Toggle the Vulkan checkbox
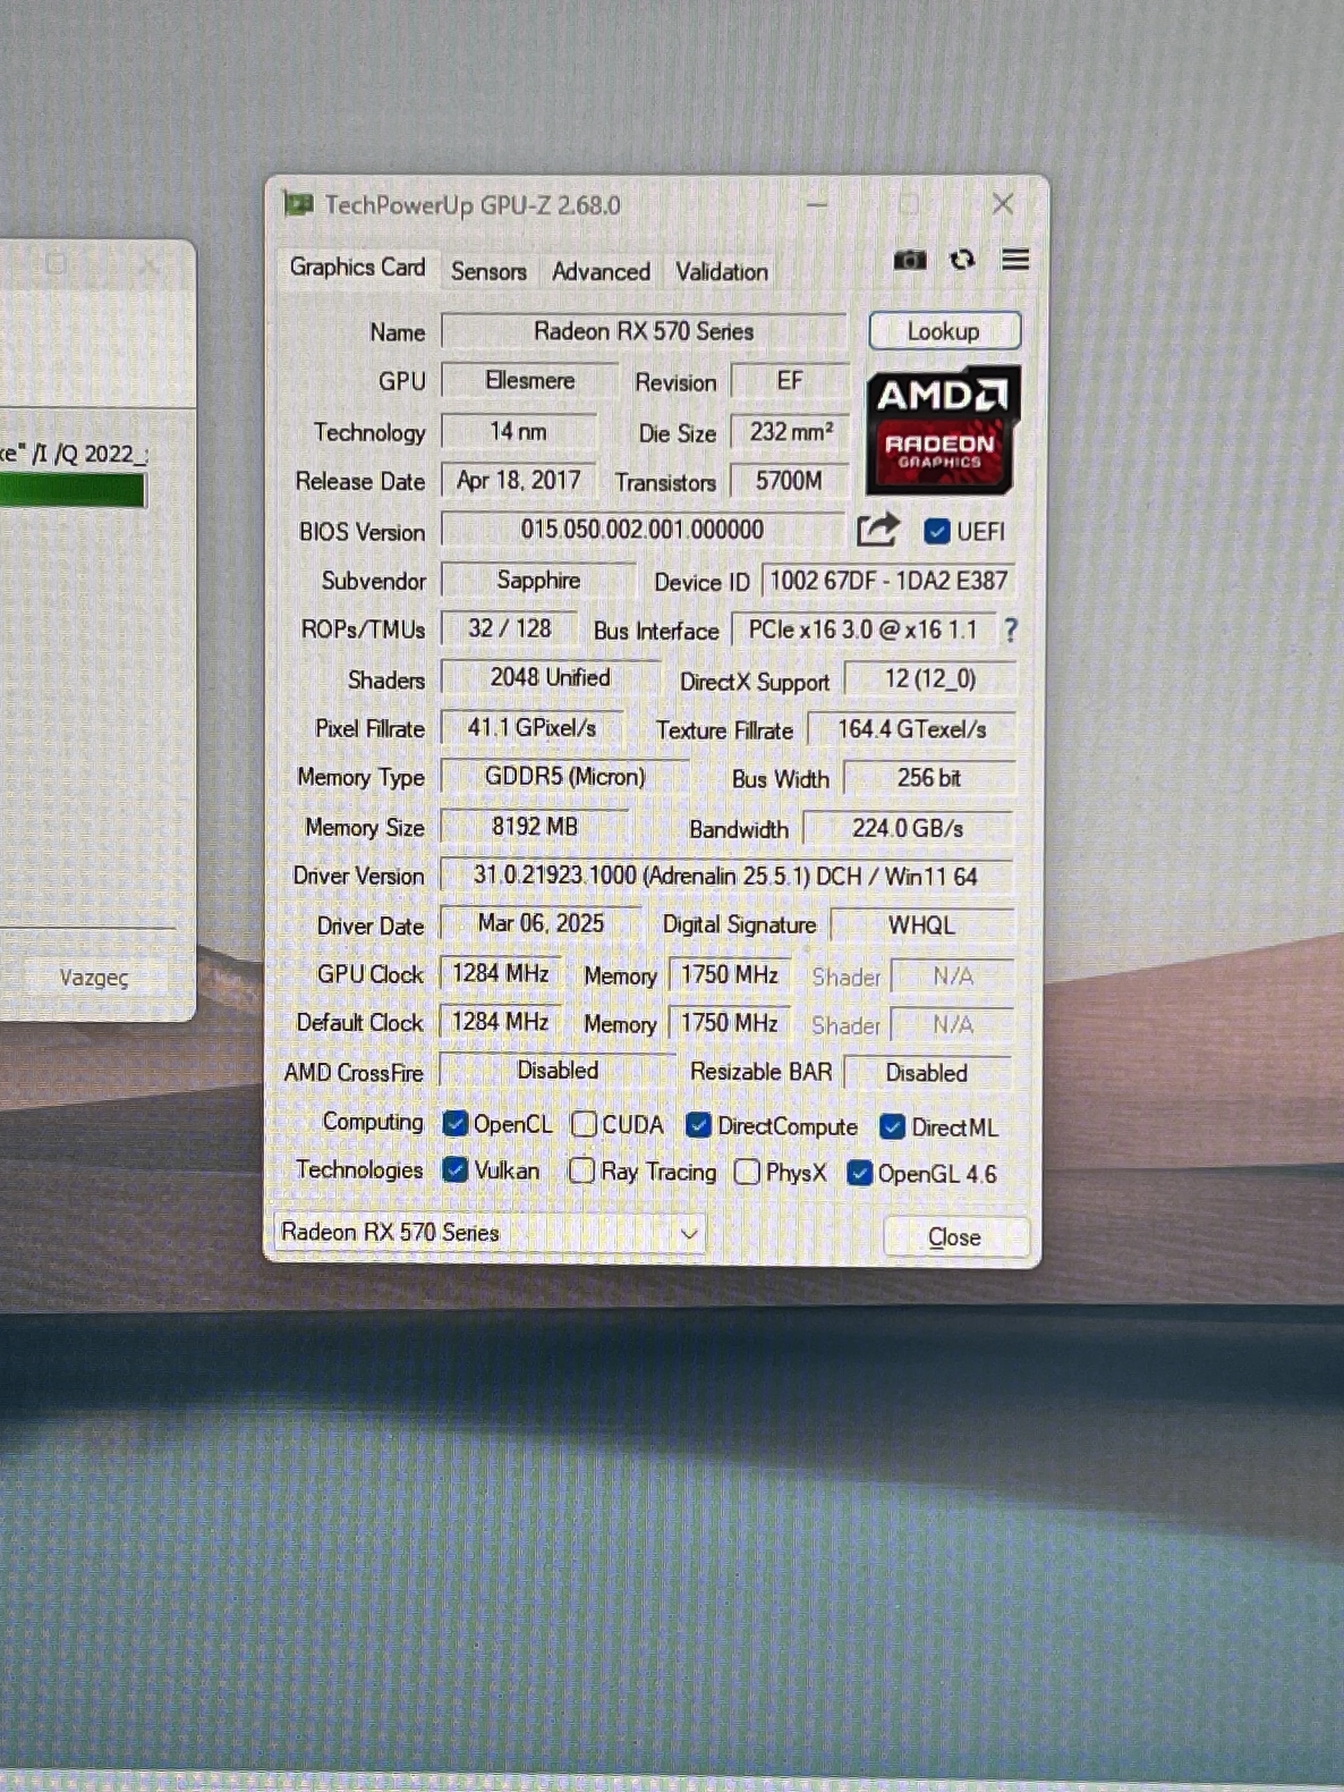Viewport: 1344px width, 1792px height. [455, 1170]
